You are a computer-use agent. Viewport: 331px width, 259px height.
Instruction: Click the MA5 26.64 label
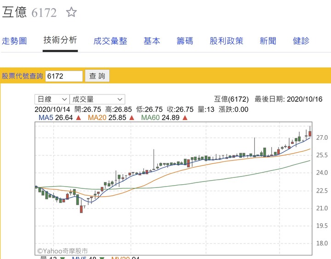(x=56, y=117)
